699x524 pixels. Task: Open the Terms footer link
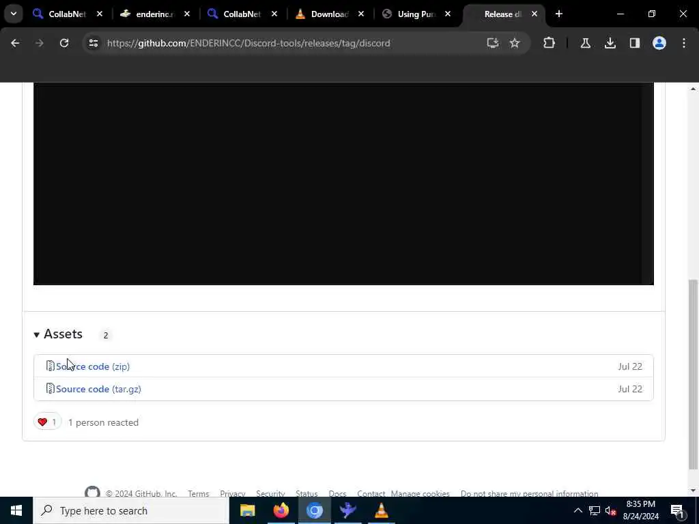[199, 493]
